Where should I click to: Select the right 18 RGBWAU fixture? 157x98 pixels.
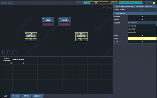(82, 37)
